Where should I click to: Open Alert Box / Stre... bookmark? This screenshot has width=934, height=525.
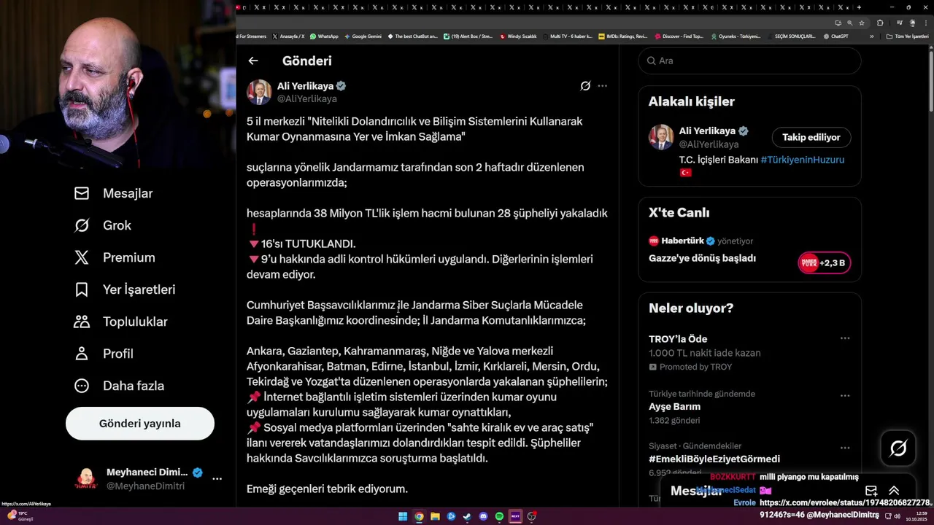[468, 36]
